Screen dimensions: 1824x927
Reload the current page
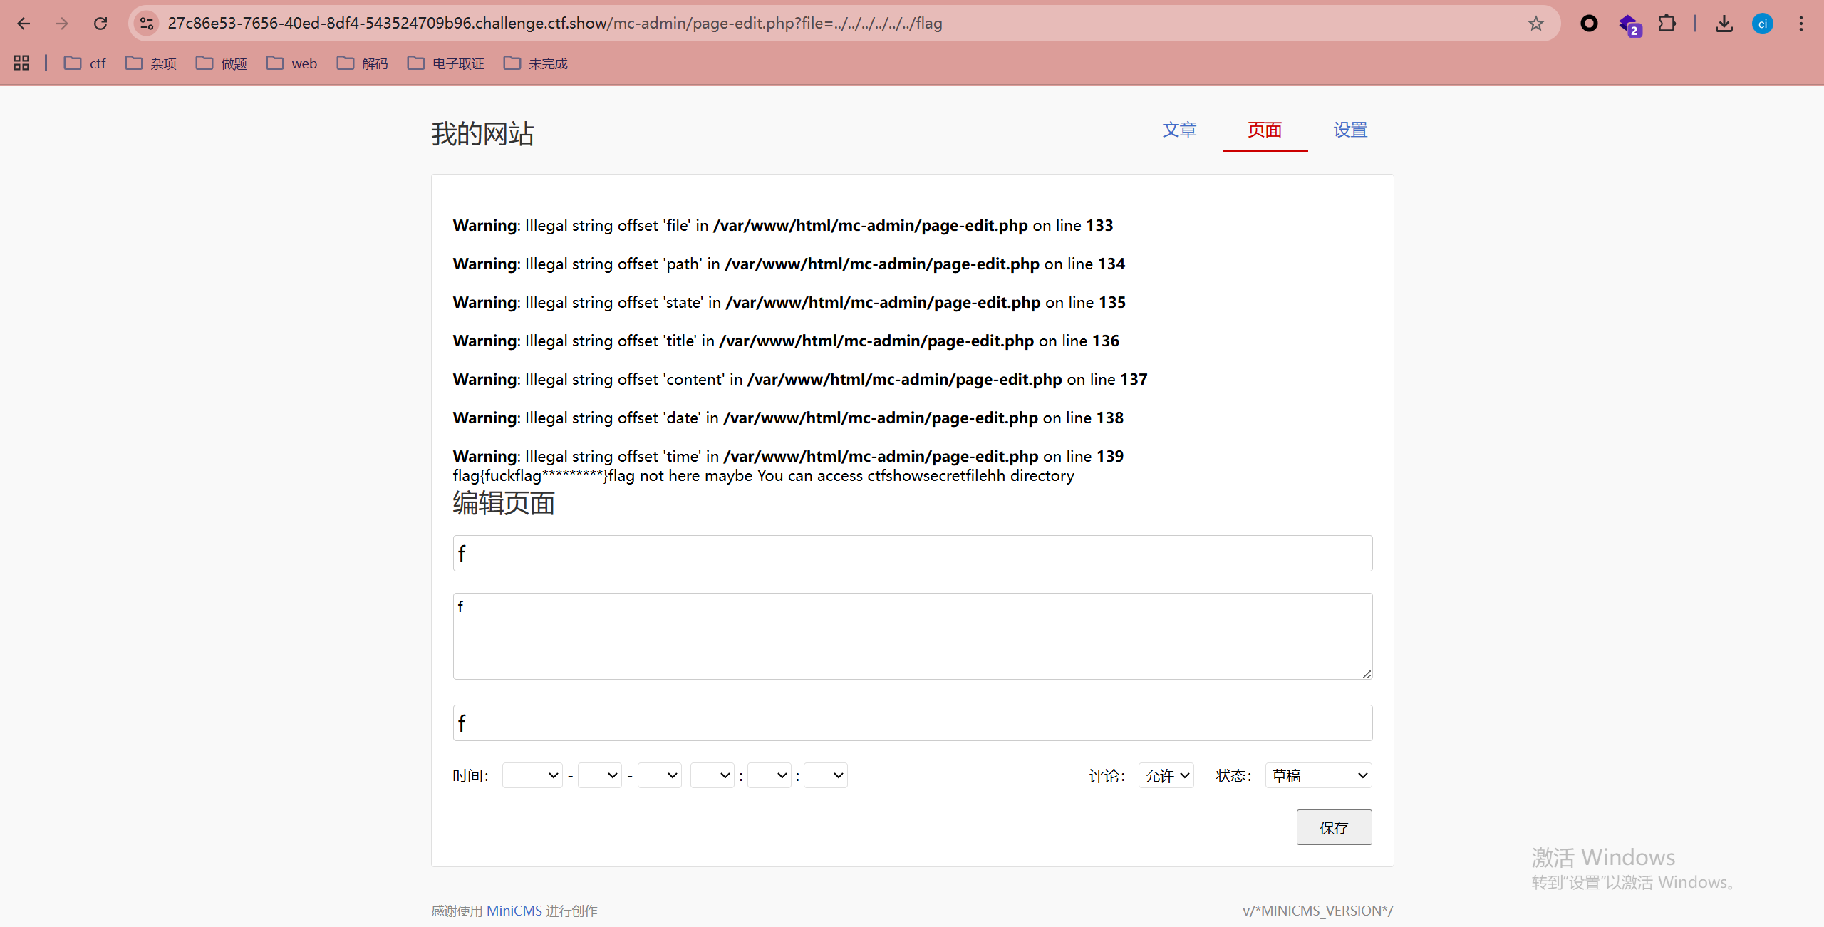point(100,24)
